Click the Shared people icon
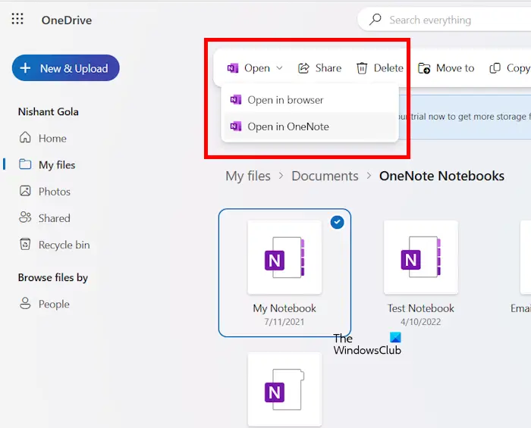Image resolution: width=531 pixels, height=428 pixels. pyautogui.click(x=25, y=217)
